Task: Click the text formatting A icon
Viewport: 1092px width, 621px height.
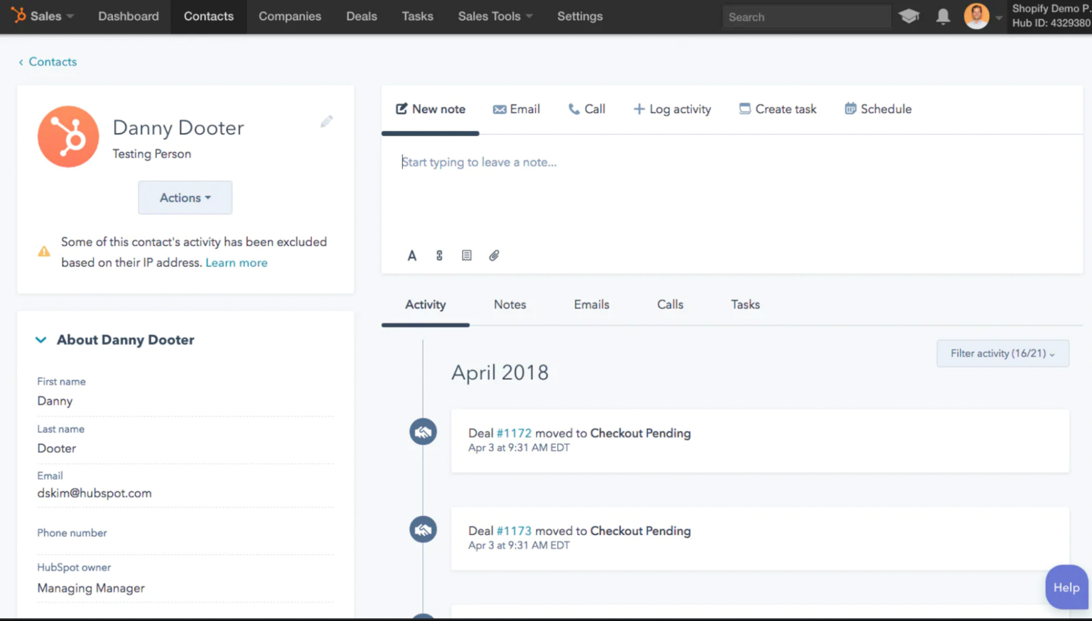Action: 412,256
